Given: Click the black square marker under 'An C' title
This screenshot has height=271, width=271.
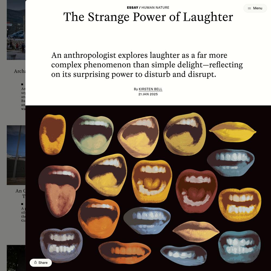Looking at the screenshot, I should click(x=22, y=204).
